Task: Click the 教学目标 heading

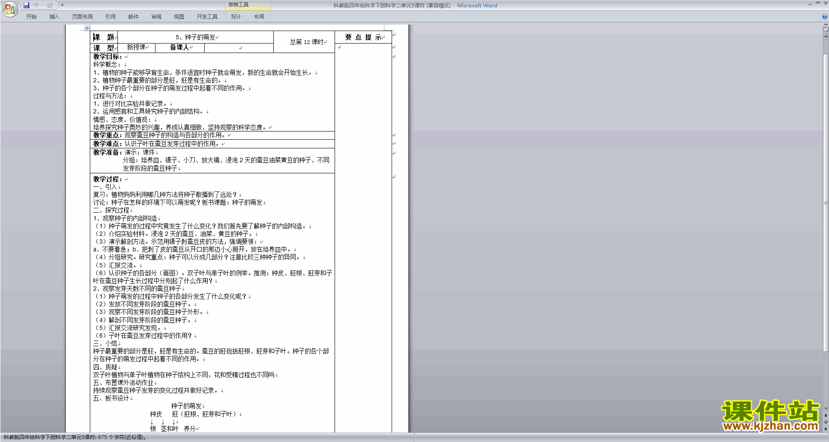Action: [x=108, y=56]
